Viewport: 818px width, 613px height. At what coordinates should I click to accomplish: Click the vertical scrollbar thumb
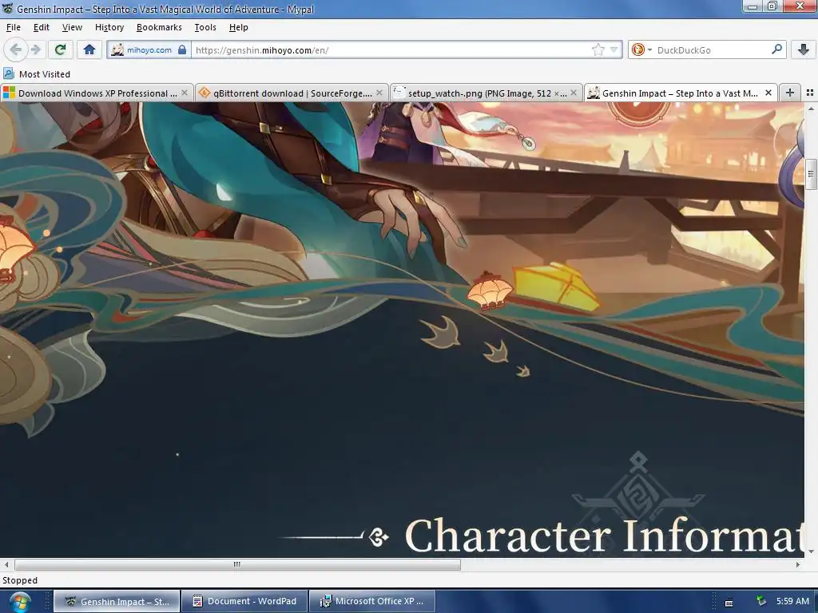(811, 173)
